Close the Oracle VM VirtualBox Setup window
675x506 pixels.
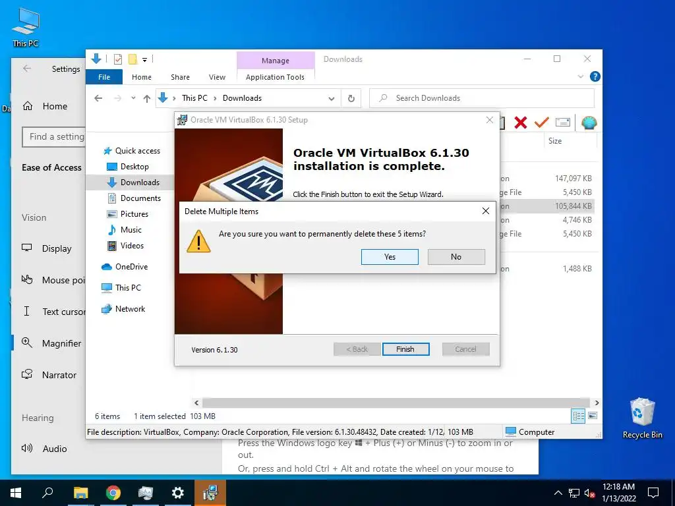490,120
